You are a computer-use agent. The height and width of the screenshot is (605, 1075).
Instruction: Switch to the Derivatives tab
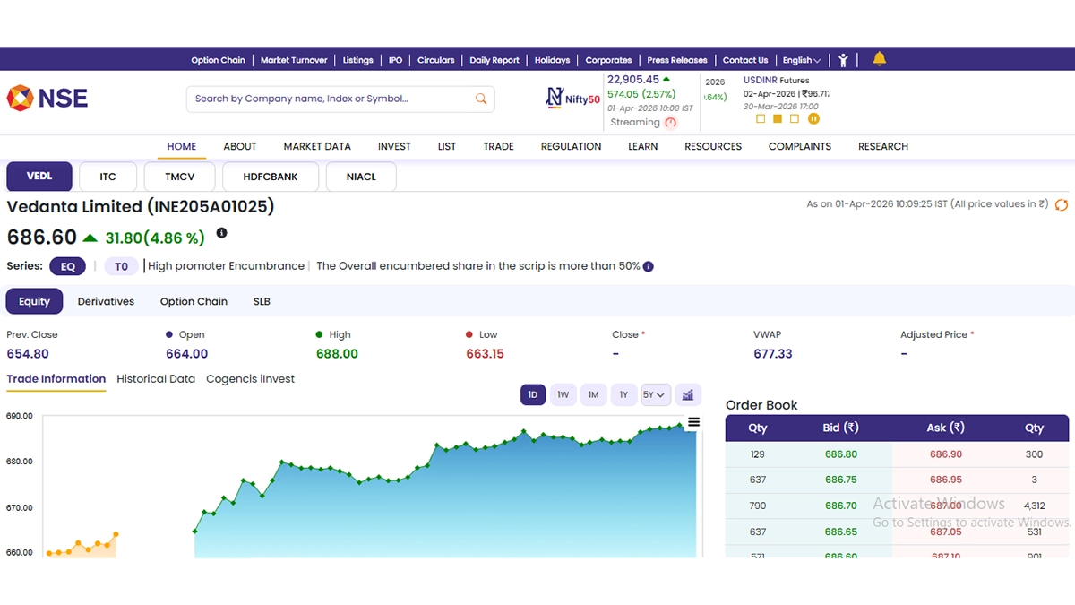(106, 301)
